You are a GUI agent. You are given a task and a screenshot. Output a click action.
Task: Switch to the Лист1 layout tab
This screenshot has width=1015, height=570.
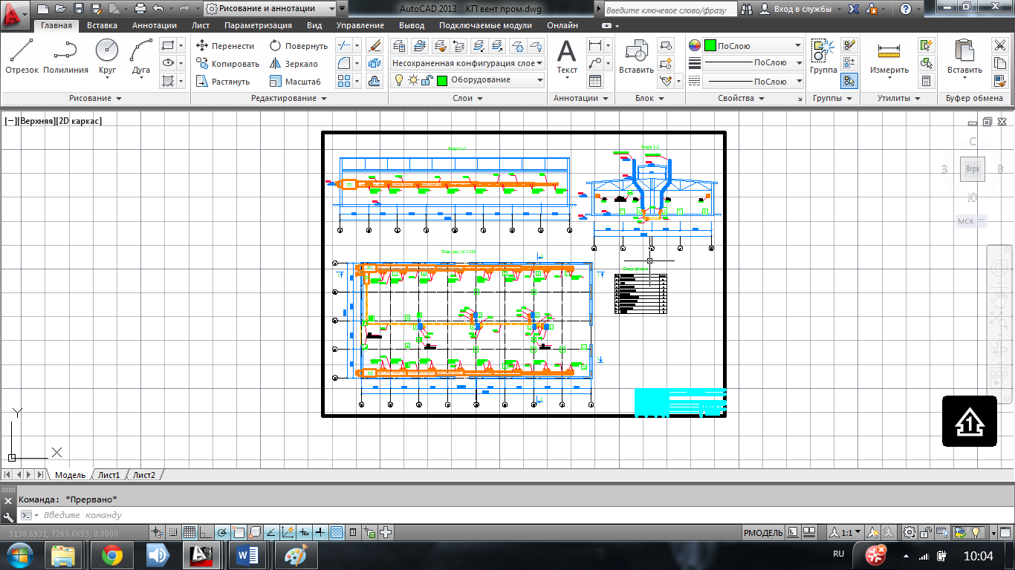click(x=109, y=475)
